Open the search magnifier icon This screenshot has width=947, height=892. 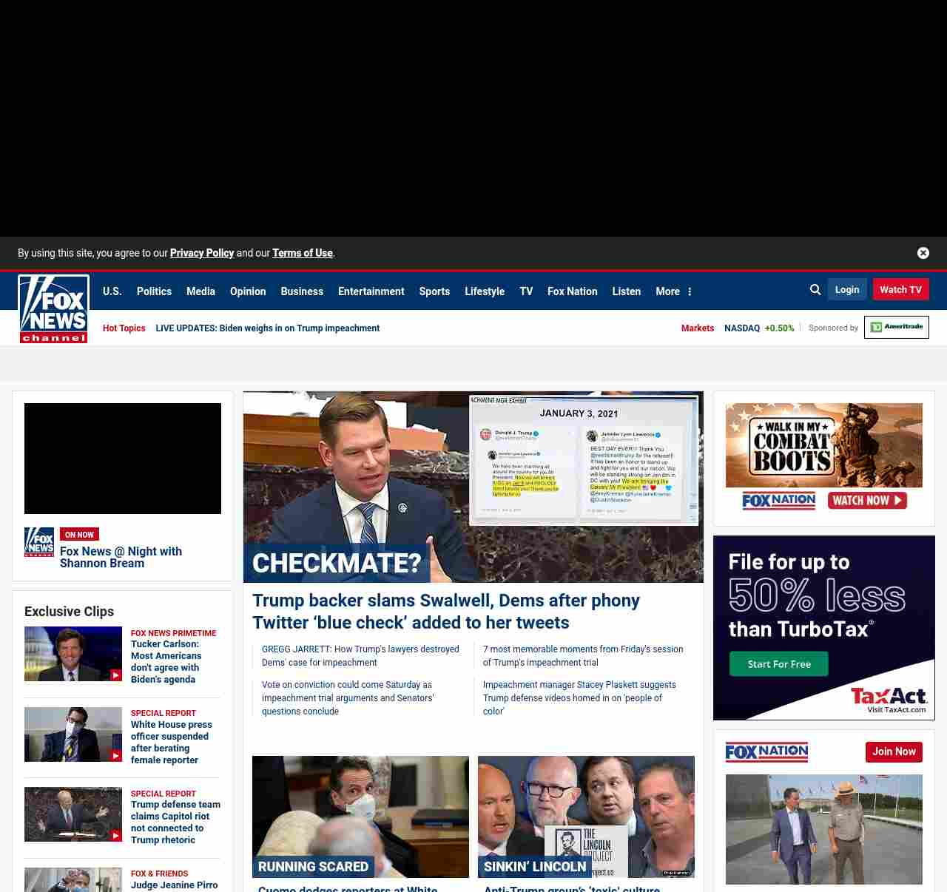point(815,290)
